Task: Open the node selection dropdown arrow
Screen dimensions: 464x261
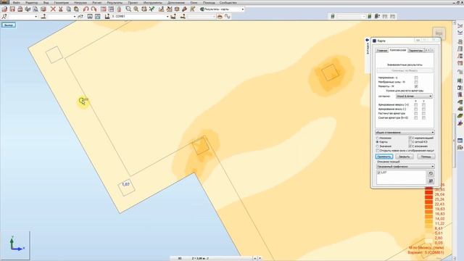Action: tap(36, 17)
